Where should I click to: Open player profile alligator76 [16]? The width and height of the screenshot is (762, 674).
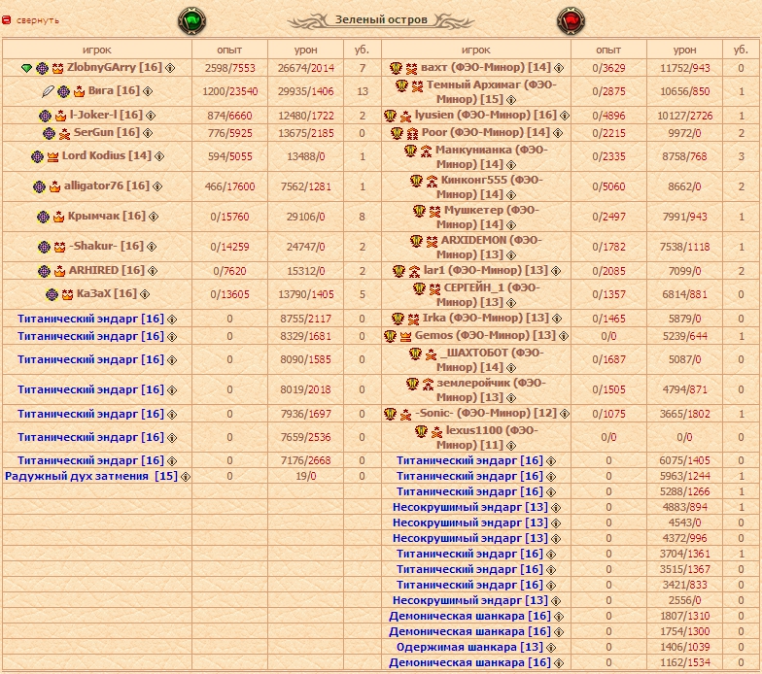pyautogui.click(x=107, y=185)
